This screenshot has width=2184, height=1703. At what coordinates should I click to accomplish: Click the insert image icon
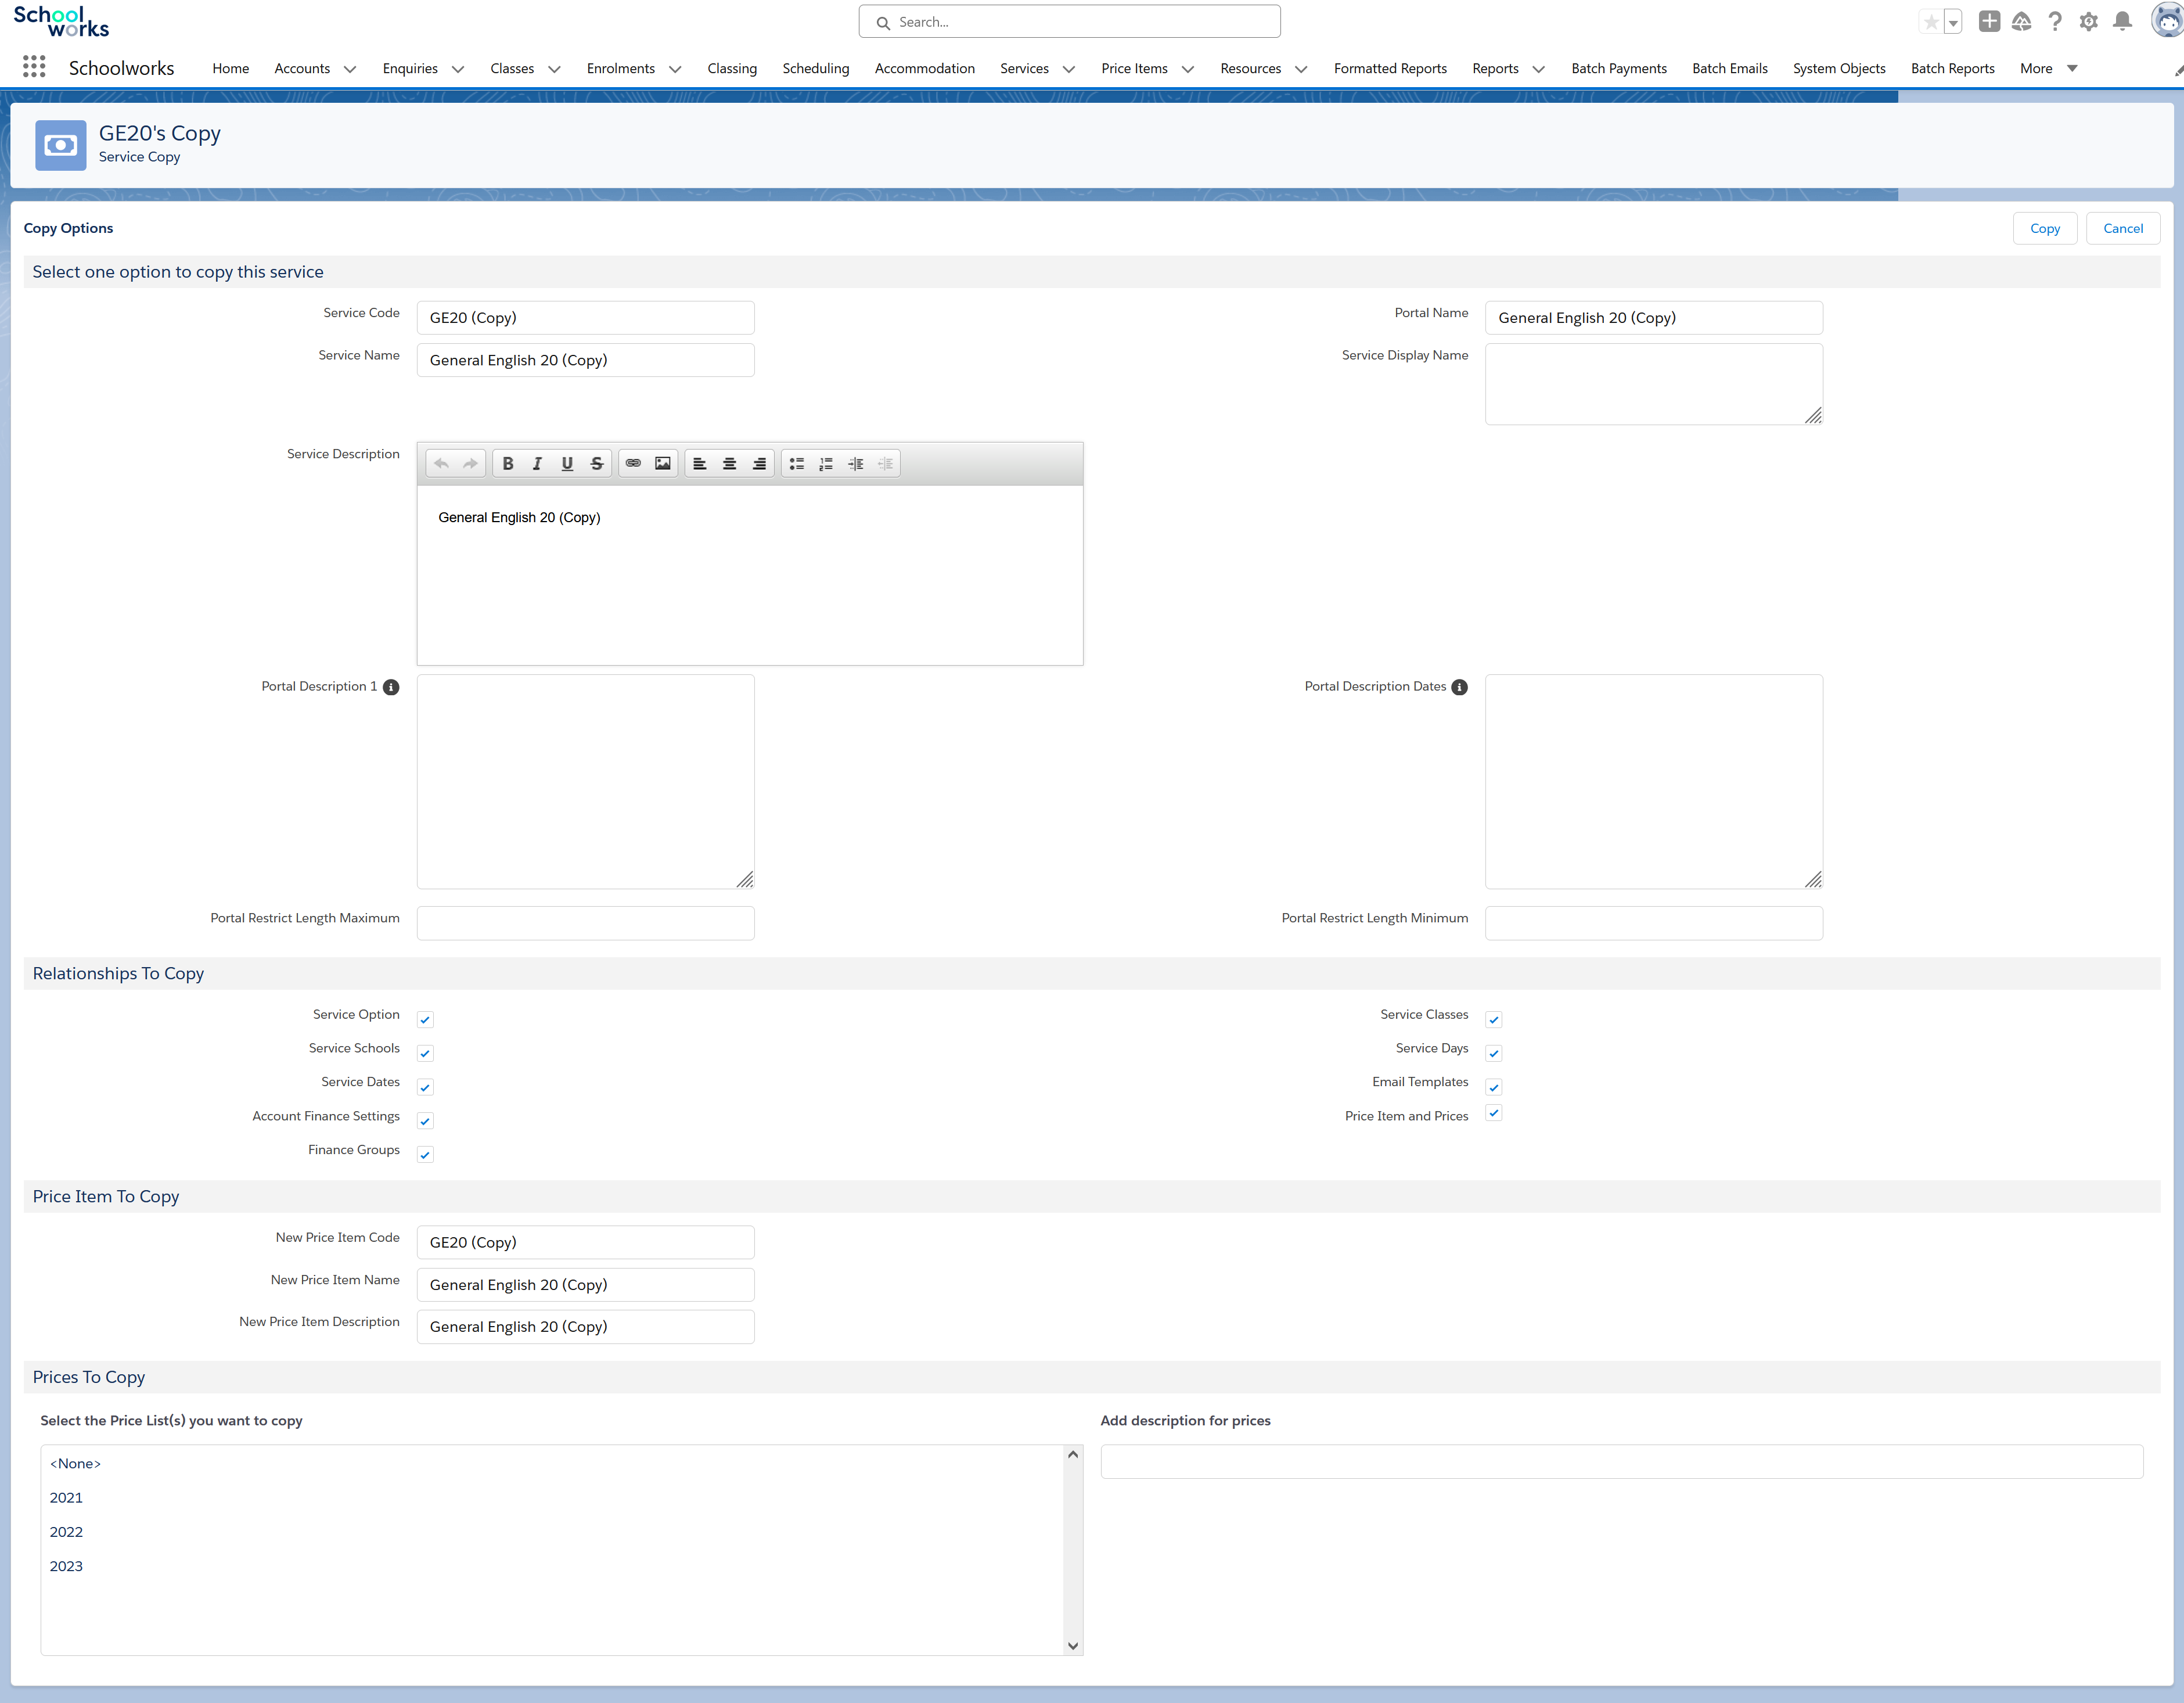(662, 463)
